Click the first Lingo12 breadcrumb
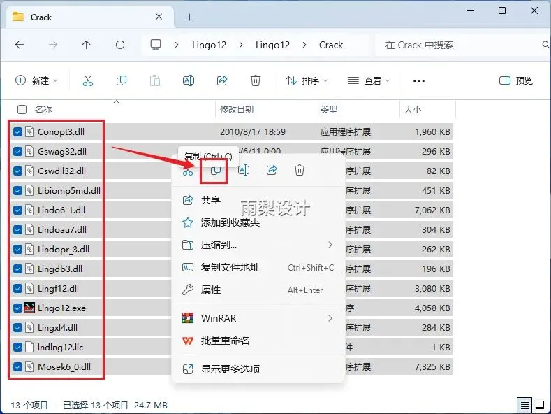This screenshot has height=414, width=551. pyautogui.click(x=209, y=45)
